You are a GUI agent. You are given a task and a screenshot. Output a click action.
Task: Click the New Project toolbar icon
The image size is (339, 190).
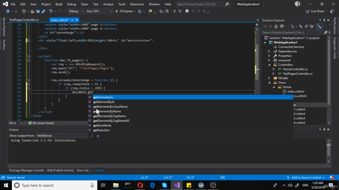pos(24,11)
